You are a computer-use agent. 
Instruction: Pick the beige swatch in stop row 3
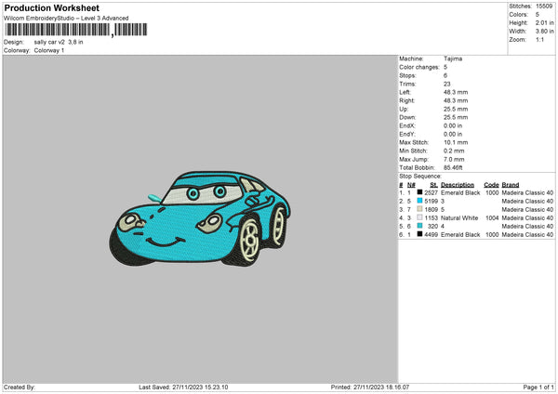(x=420, y=209)
